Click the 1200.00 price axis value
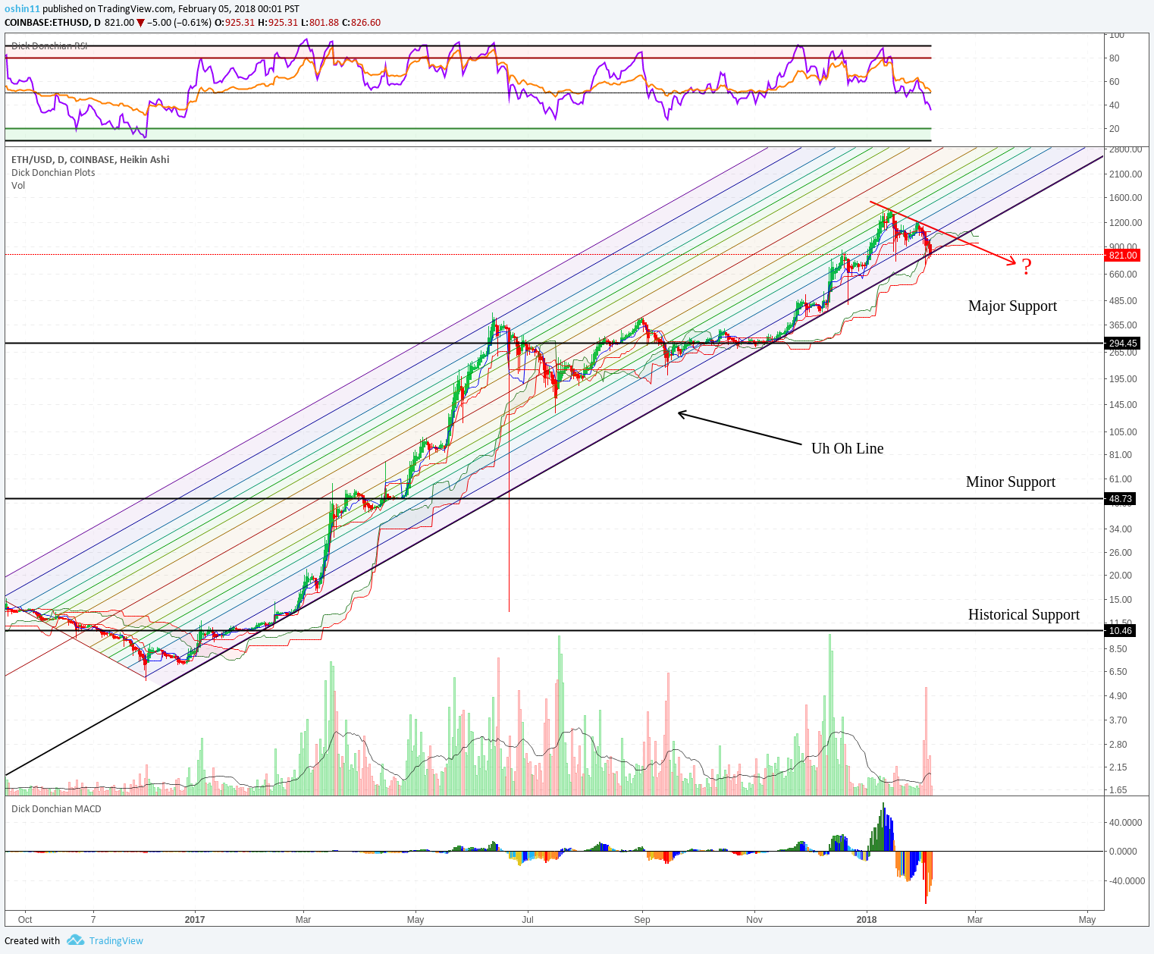Image resolution: width=1154 pixels, height=954 pixels. point(1125,222)
